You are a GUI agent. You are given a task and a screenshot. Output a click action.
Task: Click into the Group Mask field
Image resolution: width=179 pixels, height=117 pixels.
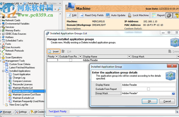[146, 93]
